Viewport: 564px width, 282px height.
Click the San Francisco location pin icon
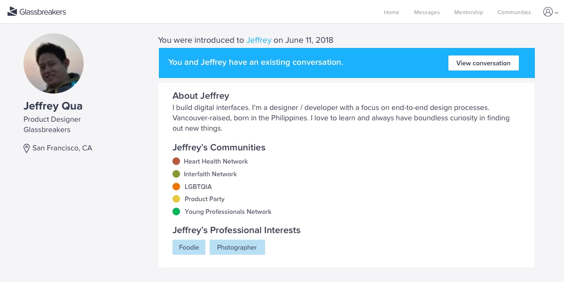point(27,149)
